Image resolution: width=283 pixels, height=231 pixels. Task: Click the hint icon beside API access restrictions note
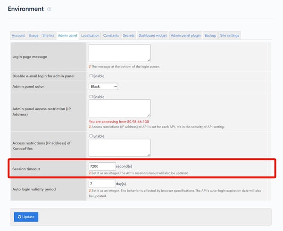tap(90, 127)
